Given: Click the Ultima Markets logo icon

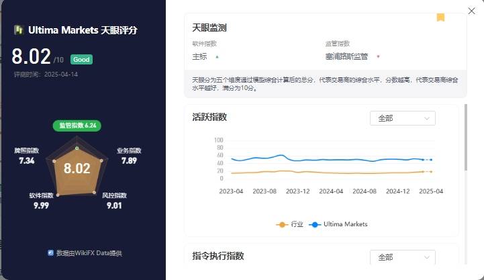Looking at the screenshot, I should click(19, 30).
